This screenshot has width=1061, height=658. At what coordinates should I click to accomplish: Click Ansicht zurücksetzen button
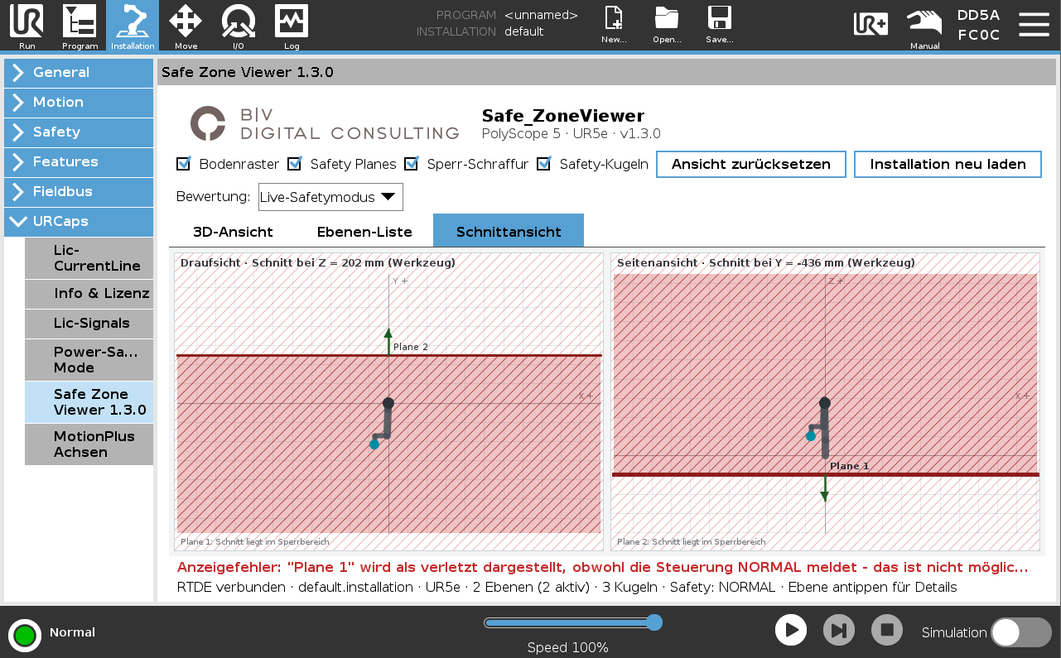click(x=751, y=164)
